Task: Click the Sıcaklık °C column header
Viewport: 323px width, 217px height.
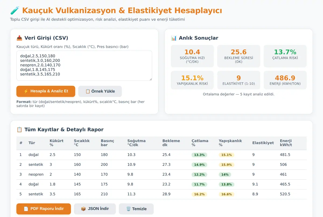Action: (82, 143)
